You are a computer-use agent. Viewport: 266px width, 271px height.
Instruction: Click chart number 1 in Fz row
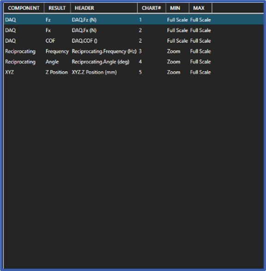(x=140, y=20)
